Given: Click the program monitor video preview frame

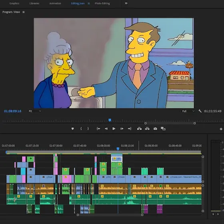Looking at the screenshot, I should (x=114, y=63).
